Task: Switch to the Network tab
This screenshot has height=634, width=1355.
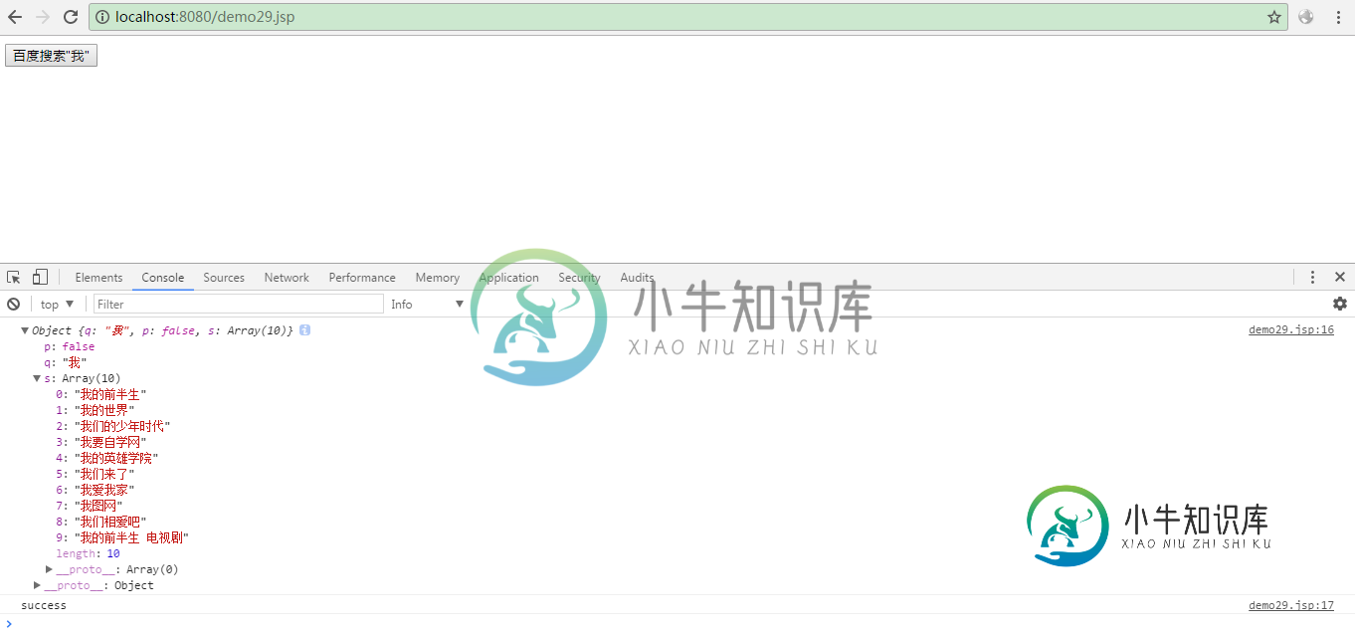Action: coord(287,278)
